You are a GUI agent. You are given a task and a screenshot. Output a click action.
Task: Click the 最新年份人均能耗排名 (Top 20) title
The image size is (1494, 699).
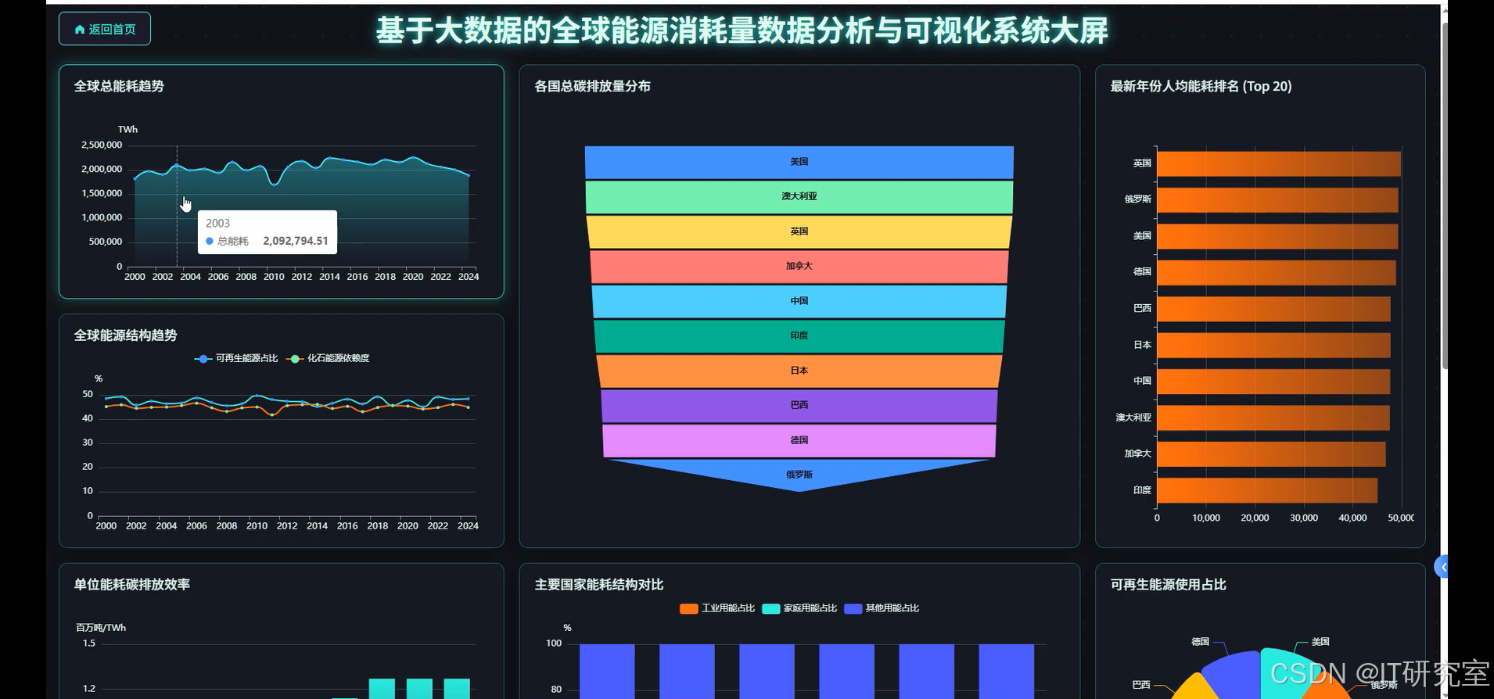tap(1201, 86)
